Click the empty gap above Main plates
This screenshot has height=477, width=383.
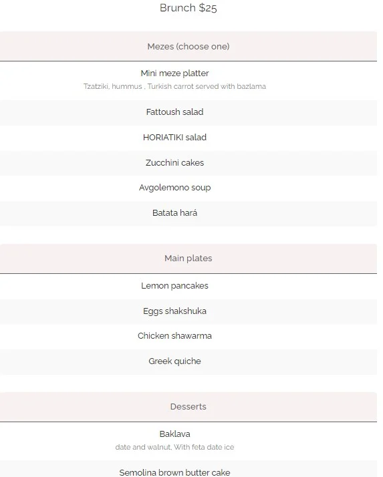pos(188,235)
